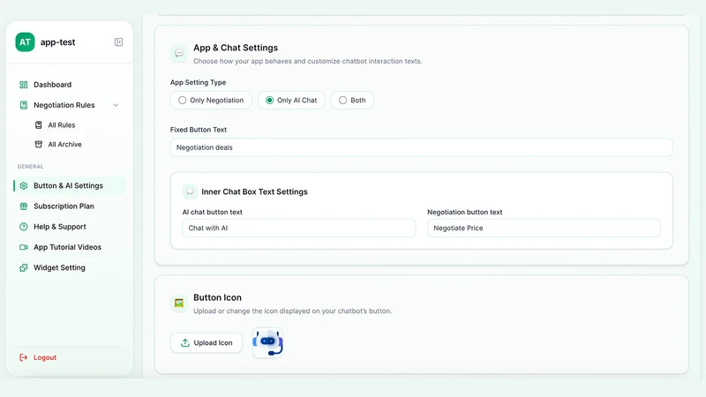
Task: Open Widget Setting page
Action: point(70,268)
